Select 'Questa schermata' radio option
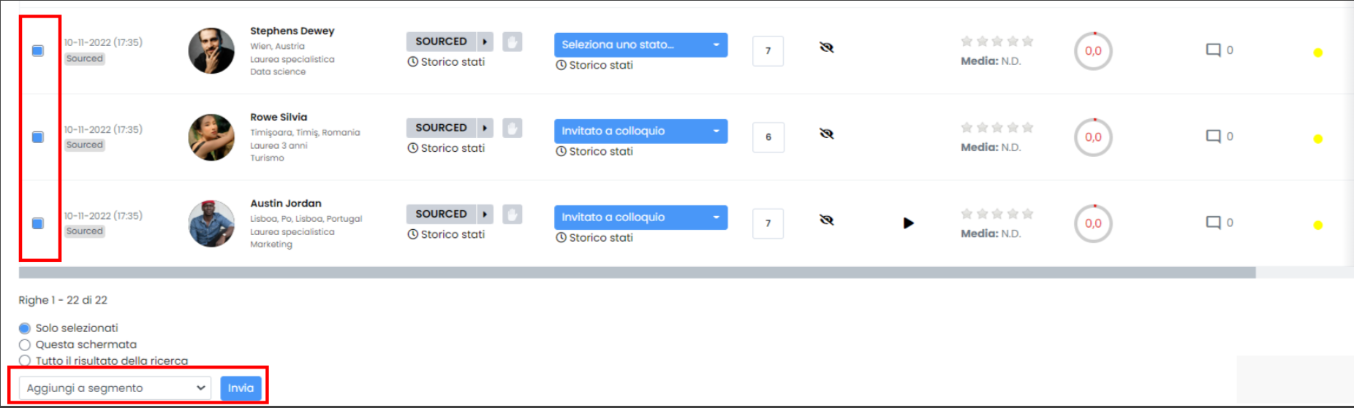The image size is (1354, 408). coord(25,345)
